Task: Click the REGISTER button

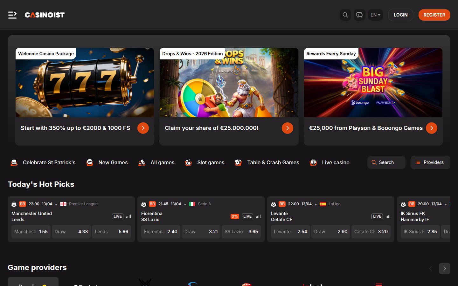Action: coord(434,15)
